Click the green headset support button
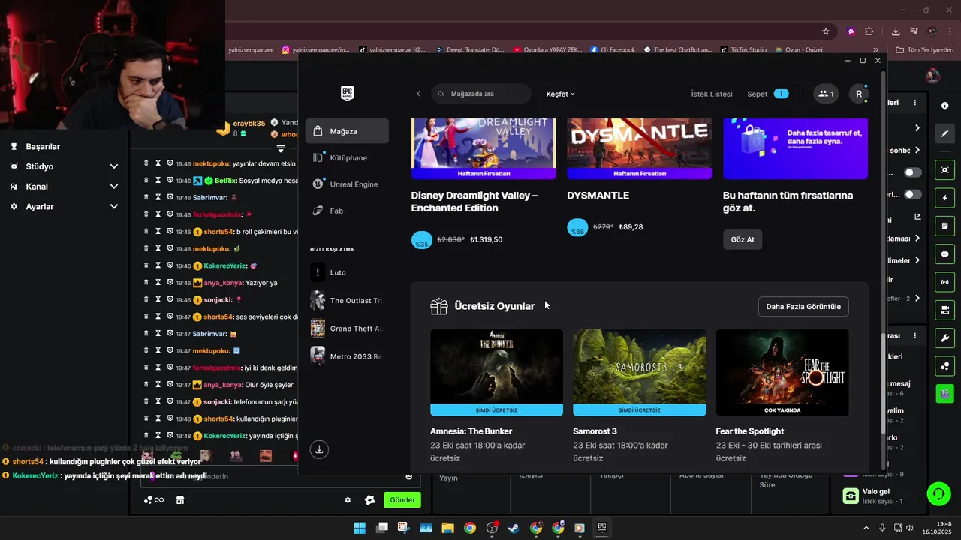This screenshot has height=540, width=961. click(938, 493)
